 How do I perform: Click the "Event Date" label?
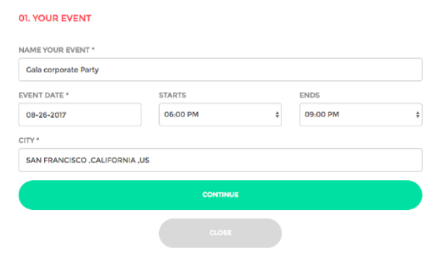click(x=43, y=95)
